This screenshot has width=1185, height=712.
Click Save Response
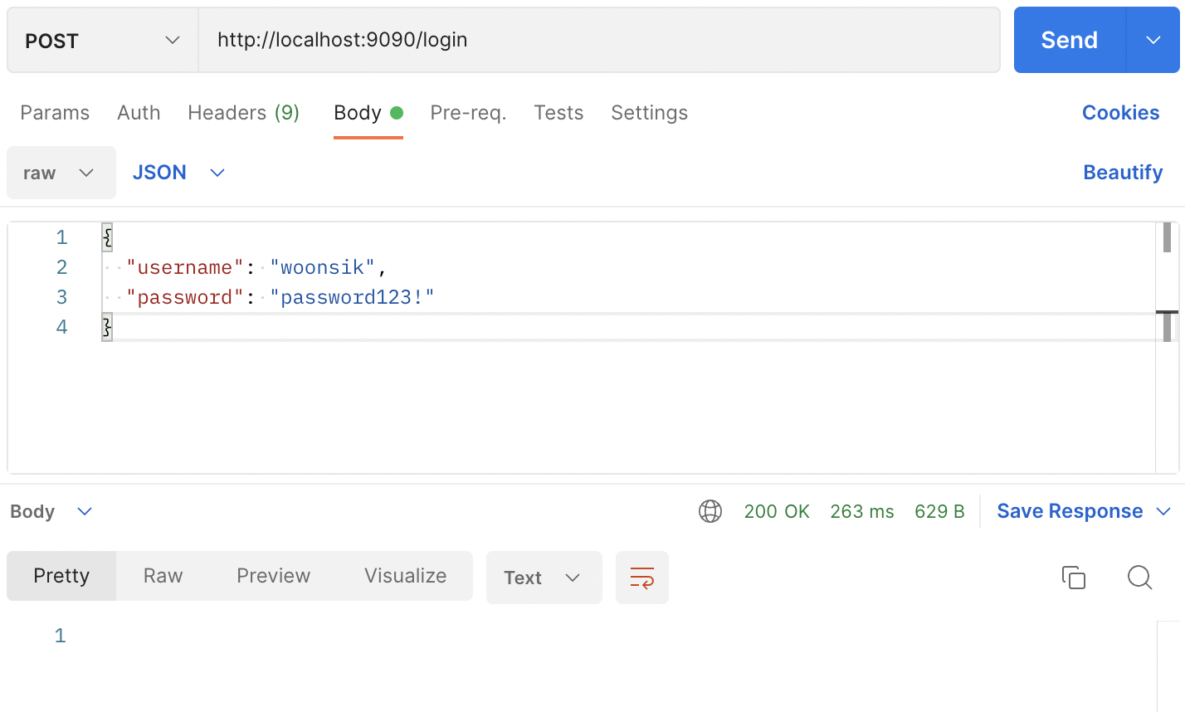point(1070,511)
